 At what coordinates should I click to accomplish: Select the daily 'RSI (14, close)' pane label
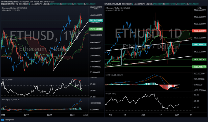(111, 94)
